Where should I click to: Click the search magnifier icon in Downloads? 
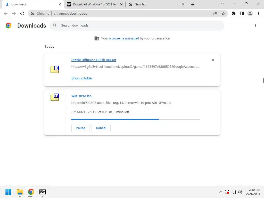55,26
